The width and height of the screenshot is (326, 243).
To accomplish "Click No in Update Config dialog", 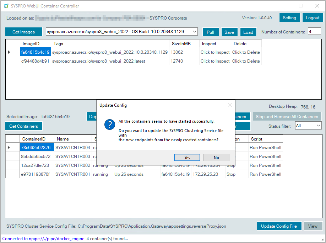I will 216,157.
